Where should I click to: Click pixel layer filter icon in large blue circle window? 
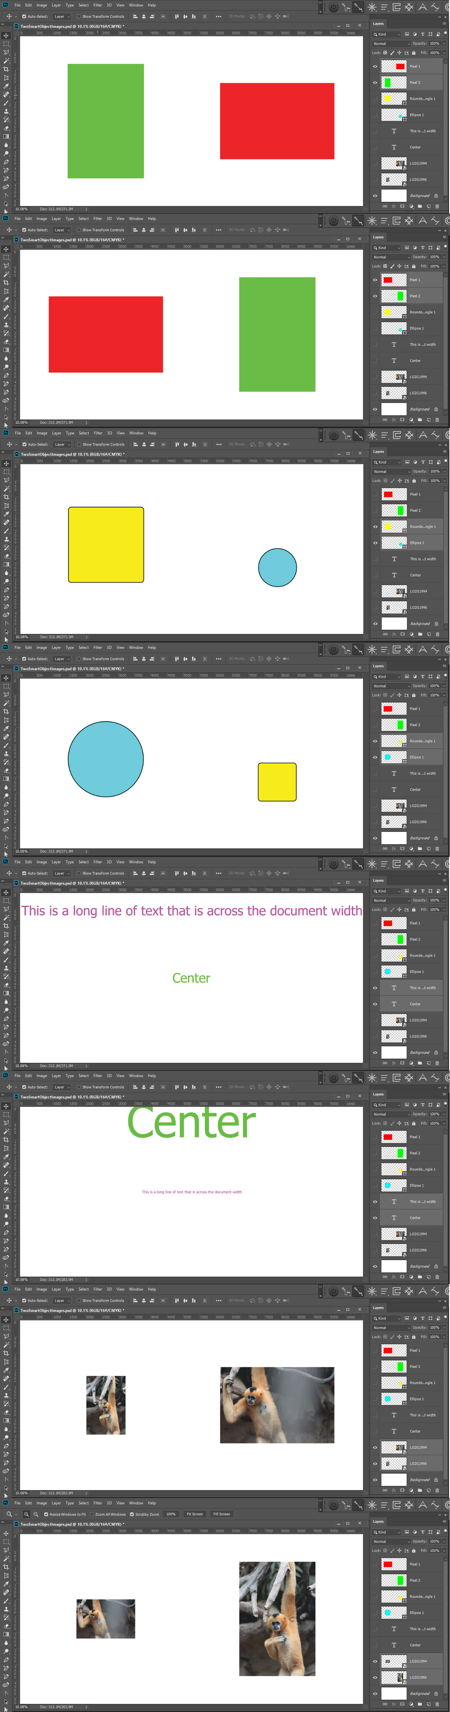[407, 677]
